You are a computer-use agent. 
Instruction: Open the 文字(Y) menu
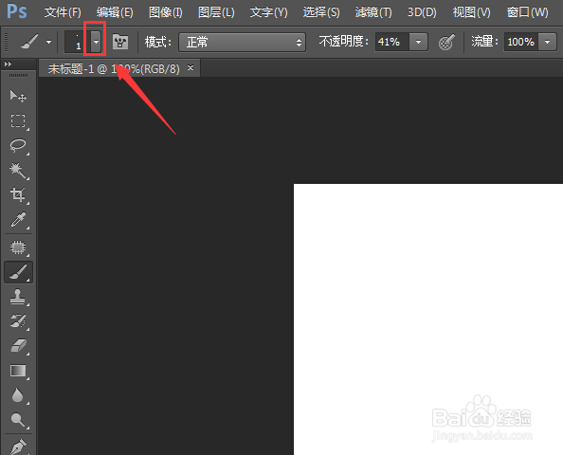click(x=268, y=12)
